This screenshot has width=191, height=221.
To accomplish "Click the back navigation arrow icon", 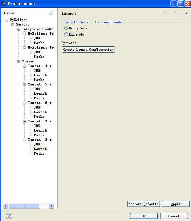I will point(165,13).
